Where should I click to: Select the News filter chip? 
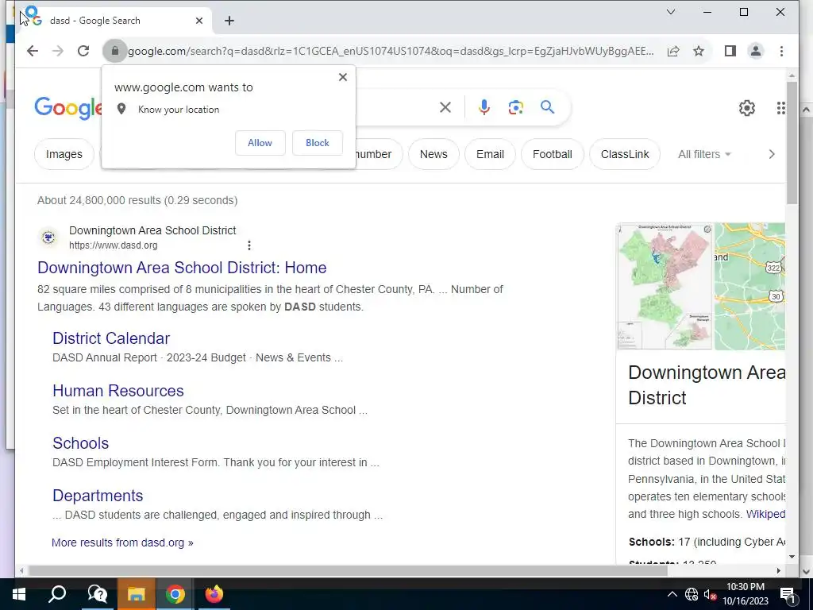433,154
